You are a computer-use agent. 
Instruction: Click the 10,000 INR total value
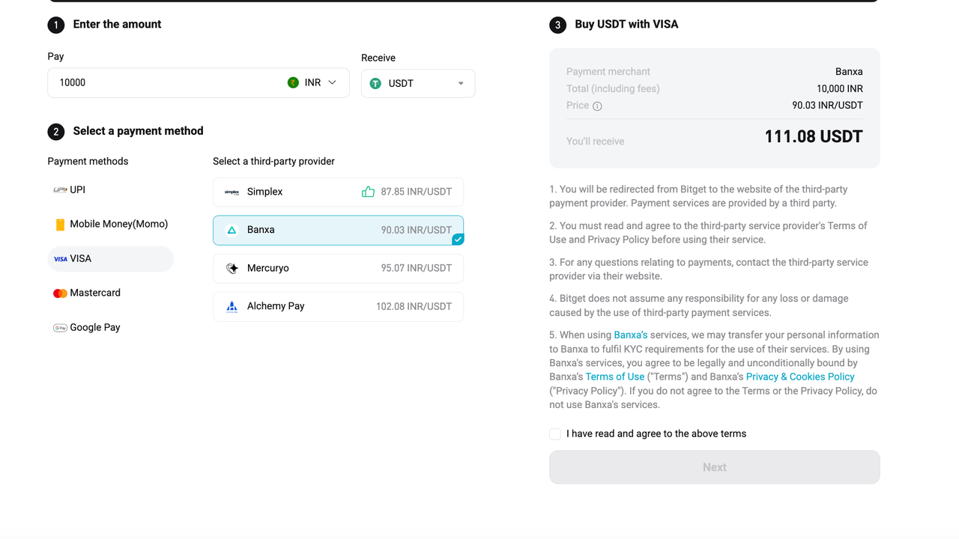tap(840, 89)
